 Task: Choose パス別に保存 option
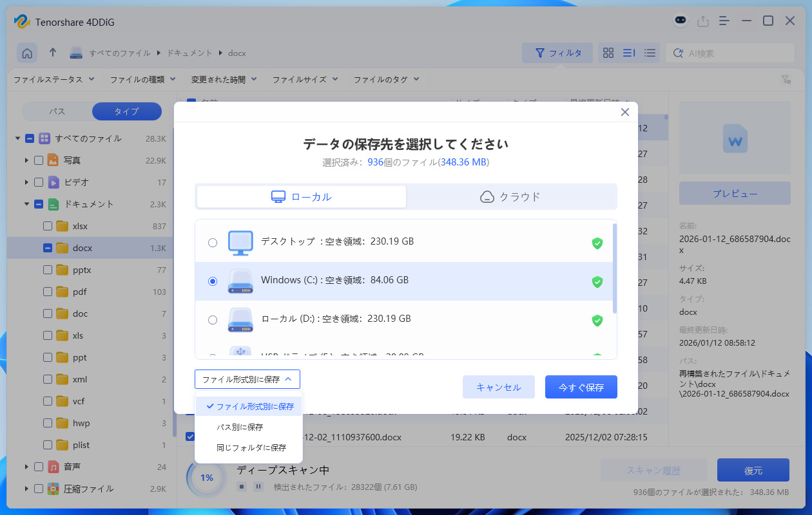coord(249,427)
